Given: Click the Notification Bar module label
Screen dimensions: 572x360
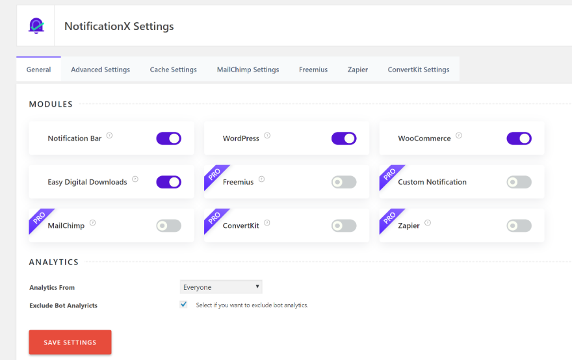Looking at the screenshot, I should point(74,138).
